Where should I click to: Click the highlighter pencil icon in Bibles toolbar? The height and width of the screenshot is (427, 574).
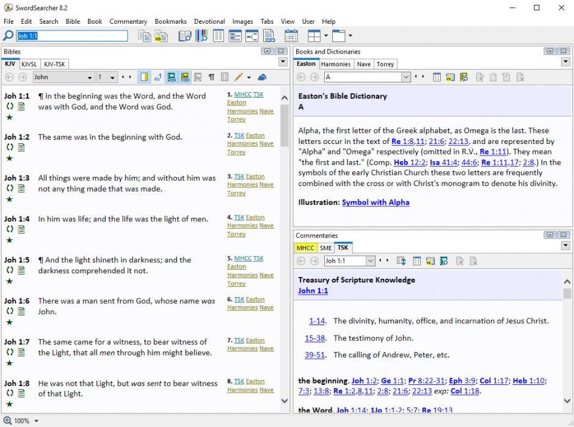pos(239,77)
